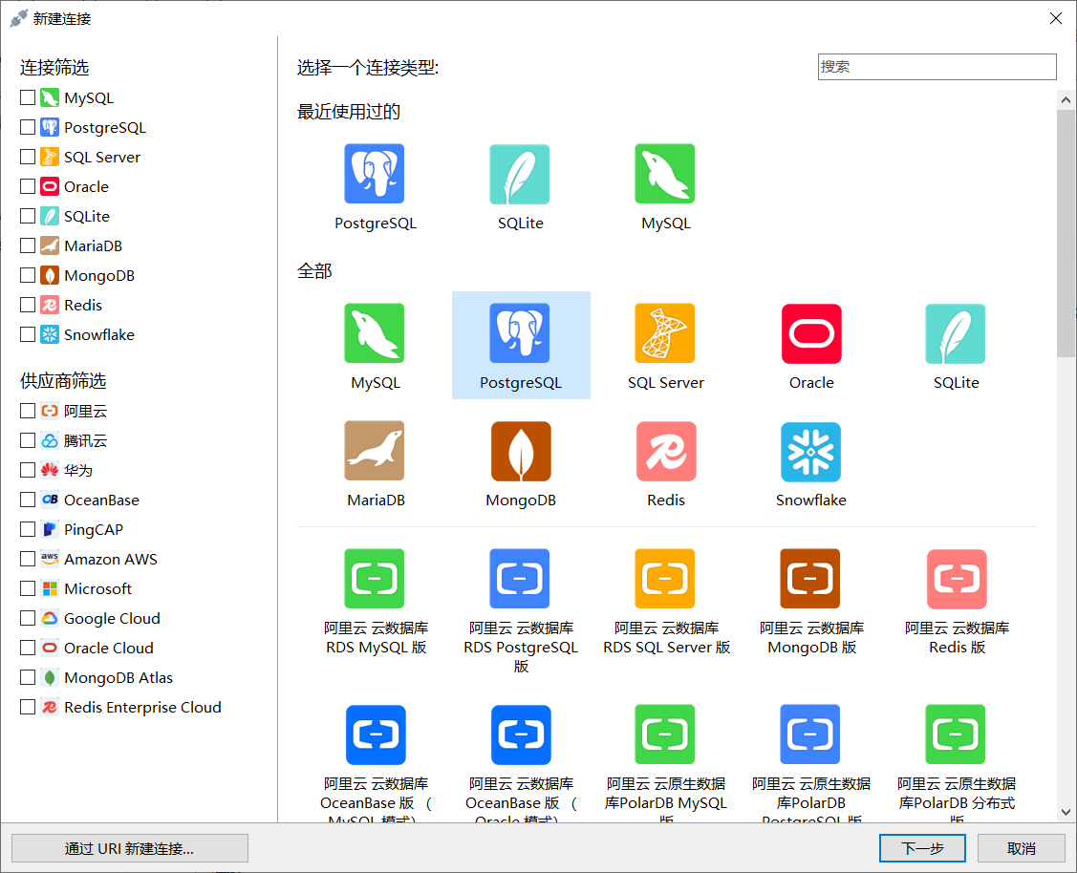The image size is (1077, 873).
Task: Tick the Amazon AWS vendor checkbox
Action: click(28, 560)
